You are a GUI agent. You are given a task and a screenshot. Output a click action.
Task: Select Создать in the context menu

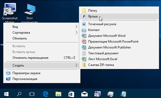41,65
